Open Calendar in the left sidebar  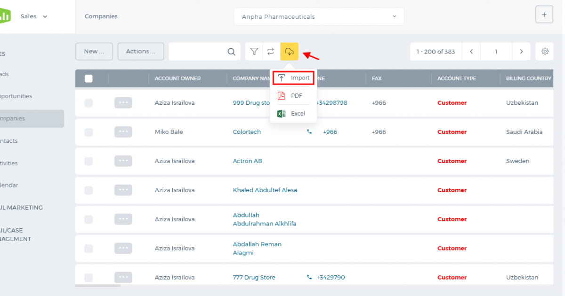9,185
